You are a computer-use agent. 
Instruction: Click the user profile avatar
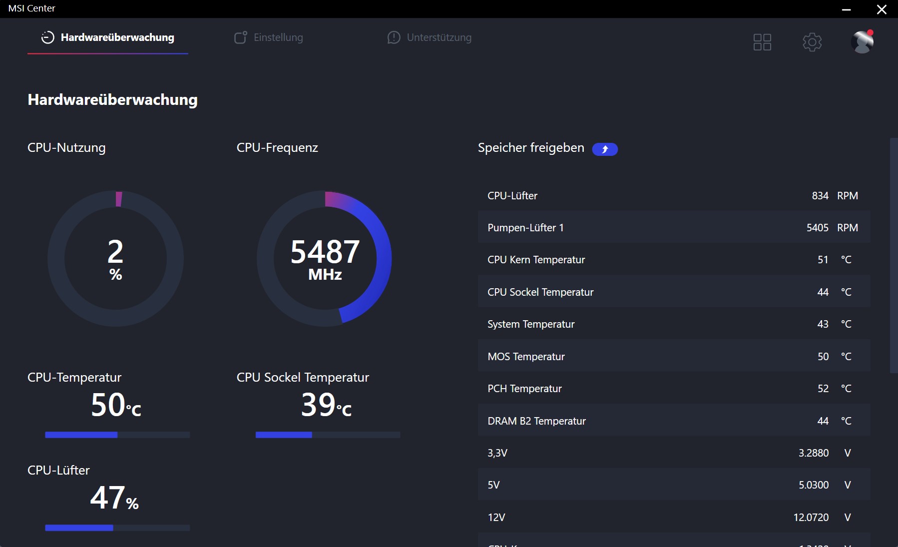(x=862, y=42)
